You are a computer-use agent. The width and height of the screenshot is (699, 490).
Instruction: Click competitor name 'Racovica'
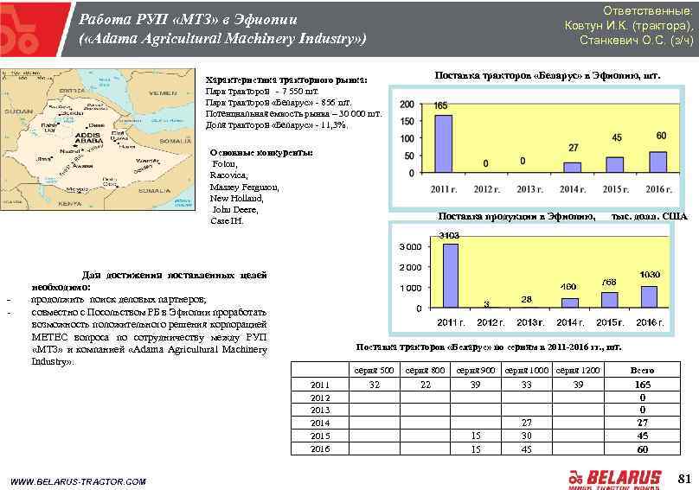tap(228, 175)
